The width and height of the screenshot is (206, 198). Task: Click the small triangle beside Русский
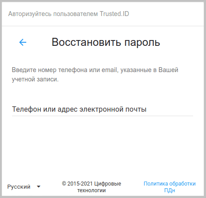point(39,187)
